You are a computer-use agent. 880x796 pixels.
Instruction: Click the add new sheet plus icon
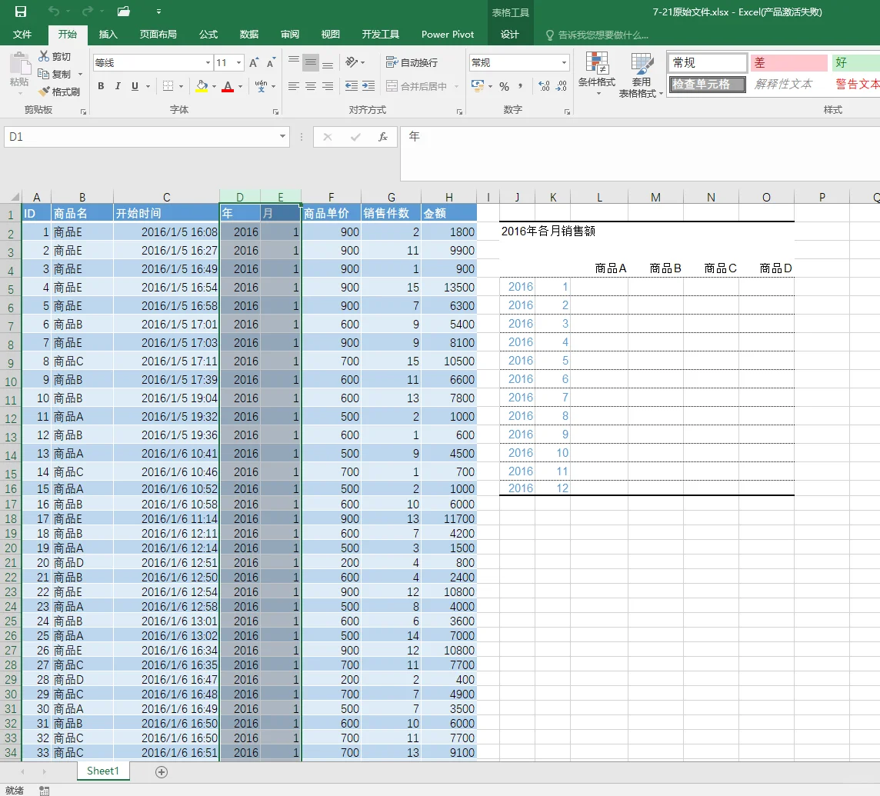162,772
